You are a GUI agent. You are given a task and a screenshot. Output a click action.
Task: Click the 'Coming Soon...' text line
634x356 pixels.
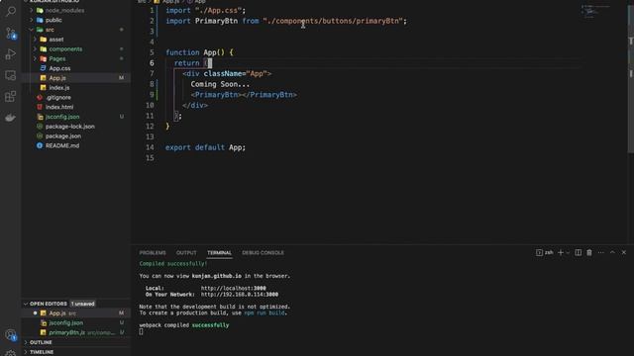pos(220,84)
